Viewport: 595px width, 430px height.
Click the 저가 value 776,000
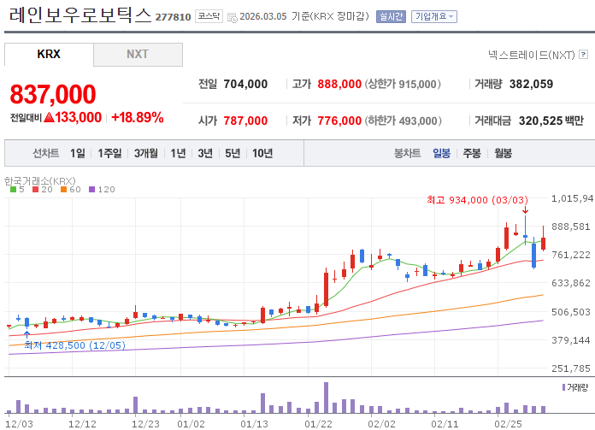[x=339, y=121]
